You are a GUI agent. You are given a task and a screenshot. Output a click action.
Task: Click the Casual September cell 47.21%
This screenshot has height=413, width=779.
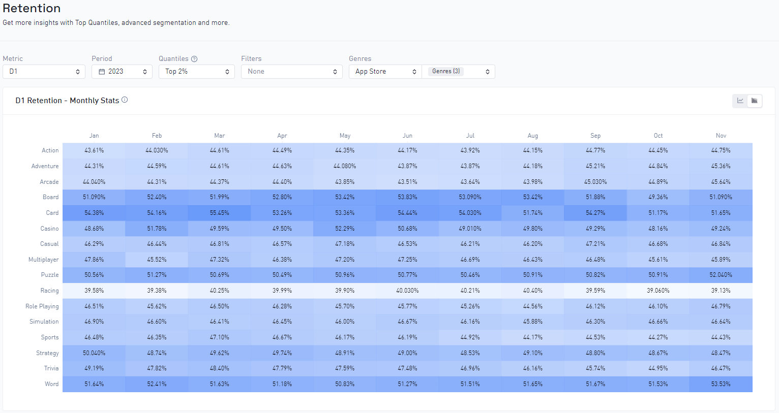click(595, 244)
